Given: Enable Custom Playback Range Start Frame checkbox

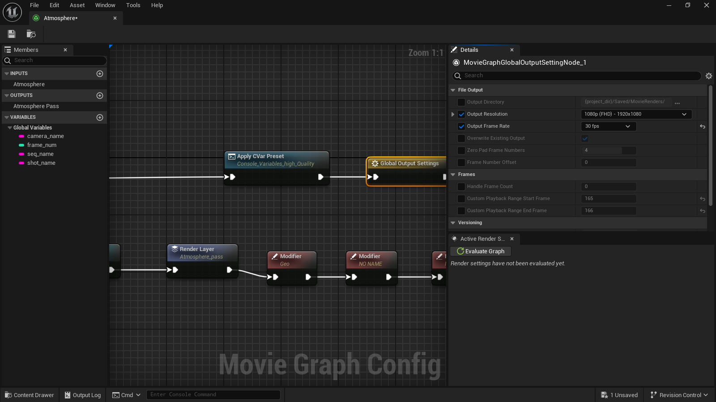Looking at the screenshot, I should click(x=461, y=199).
